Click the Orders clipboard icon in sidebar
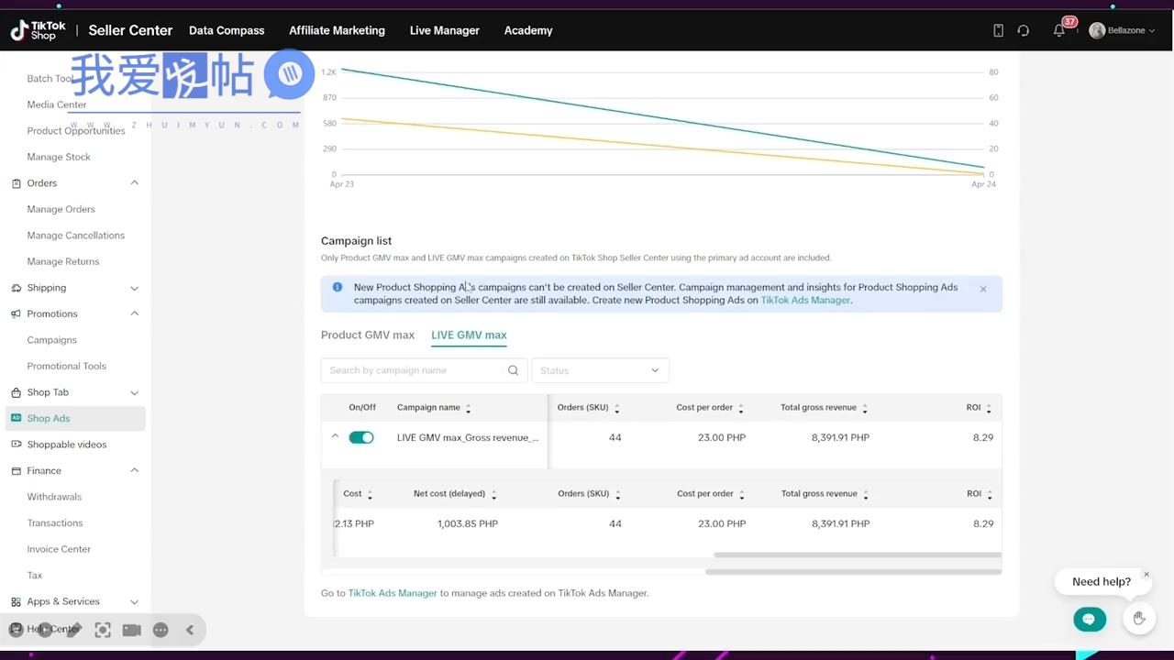Viewport: 1174px width, 660px height. click(17, 183)
